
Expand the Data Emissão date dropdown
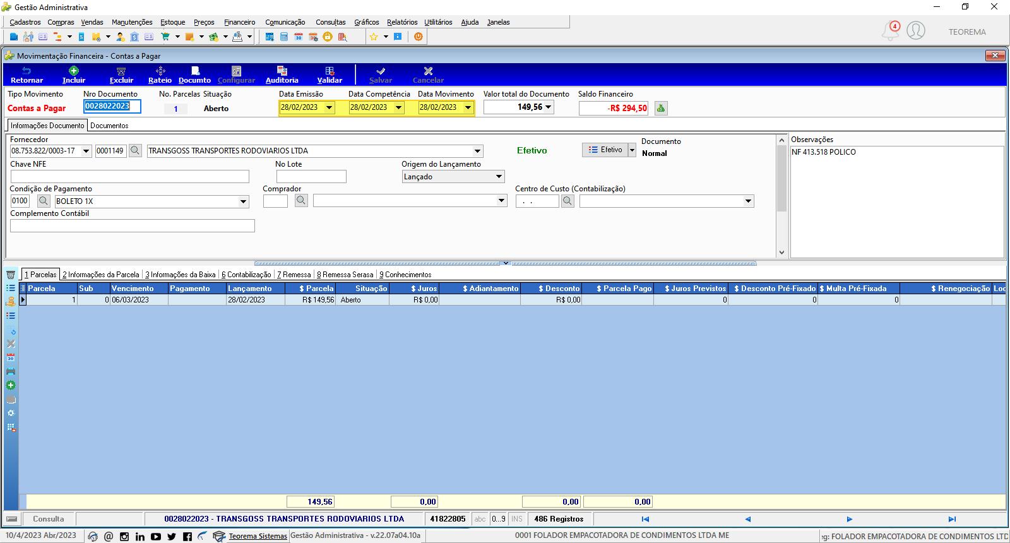[329, 107]
